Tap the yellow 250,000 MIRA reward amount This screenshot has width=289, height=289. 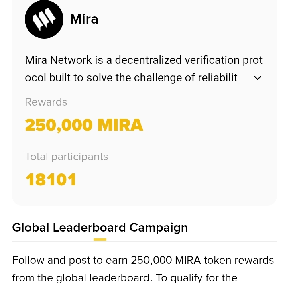[84, 125]
